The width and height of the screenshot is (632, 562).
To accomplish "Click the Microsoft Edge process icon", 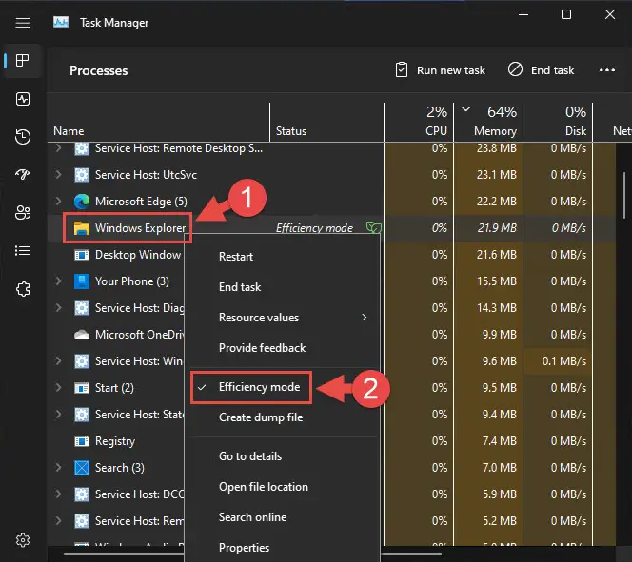I will 82,202.
